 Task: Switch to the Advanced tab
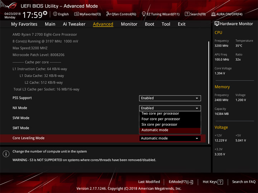103,24
